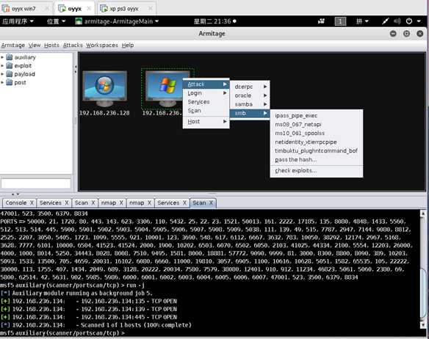429x339 pixels.
Task: Select the 192.168.236.128 Windows 7 host icon
Action: click(x=104, y=89)
